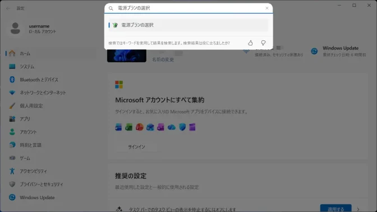Screen dimensions: 377x212
Task: Open プライバシーとセキュリティ settings
Action: point(52,185)
